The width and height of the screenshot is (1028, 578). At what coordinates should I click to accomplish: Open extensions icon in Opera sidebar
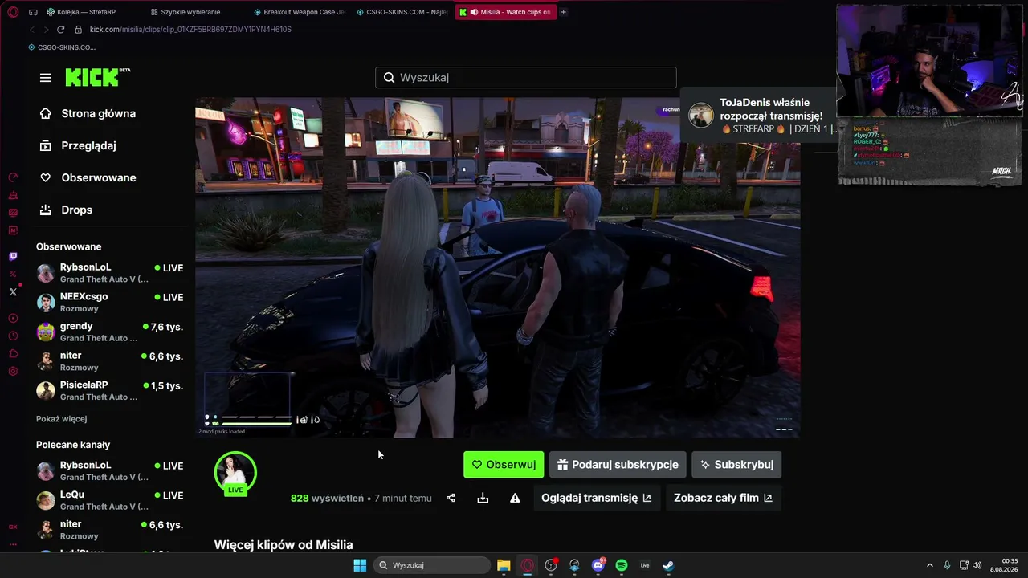(13, 354)
